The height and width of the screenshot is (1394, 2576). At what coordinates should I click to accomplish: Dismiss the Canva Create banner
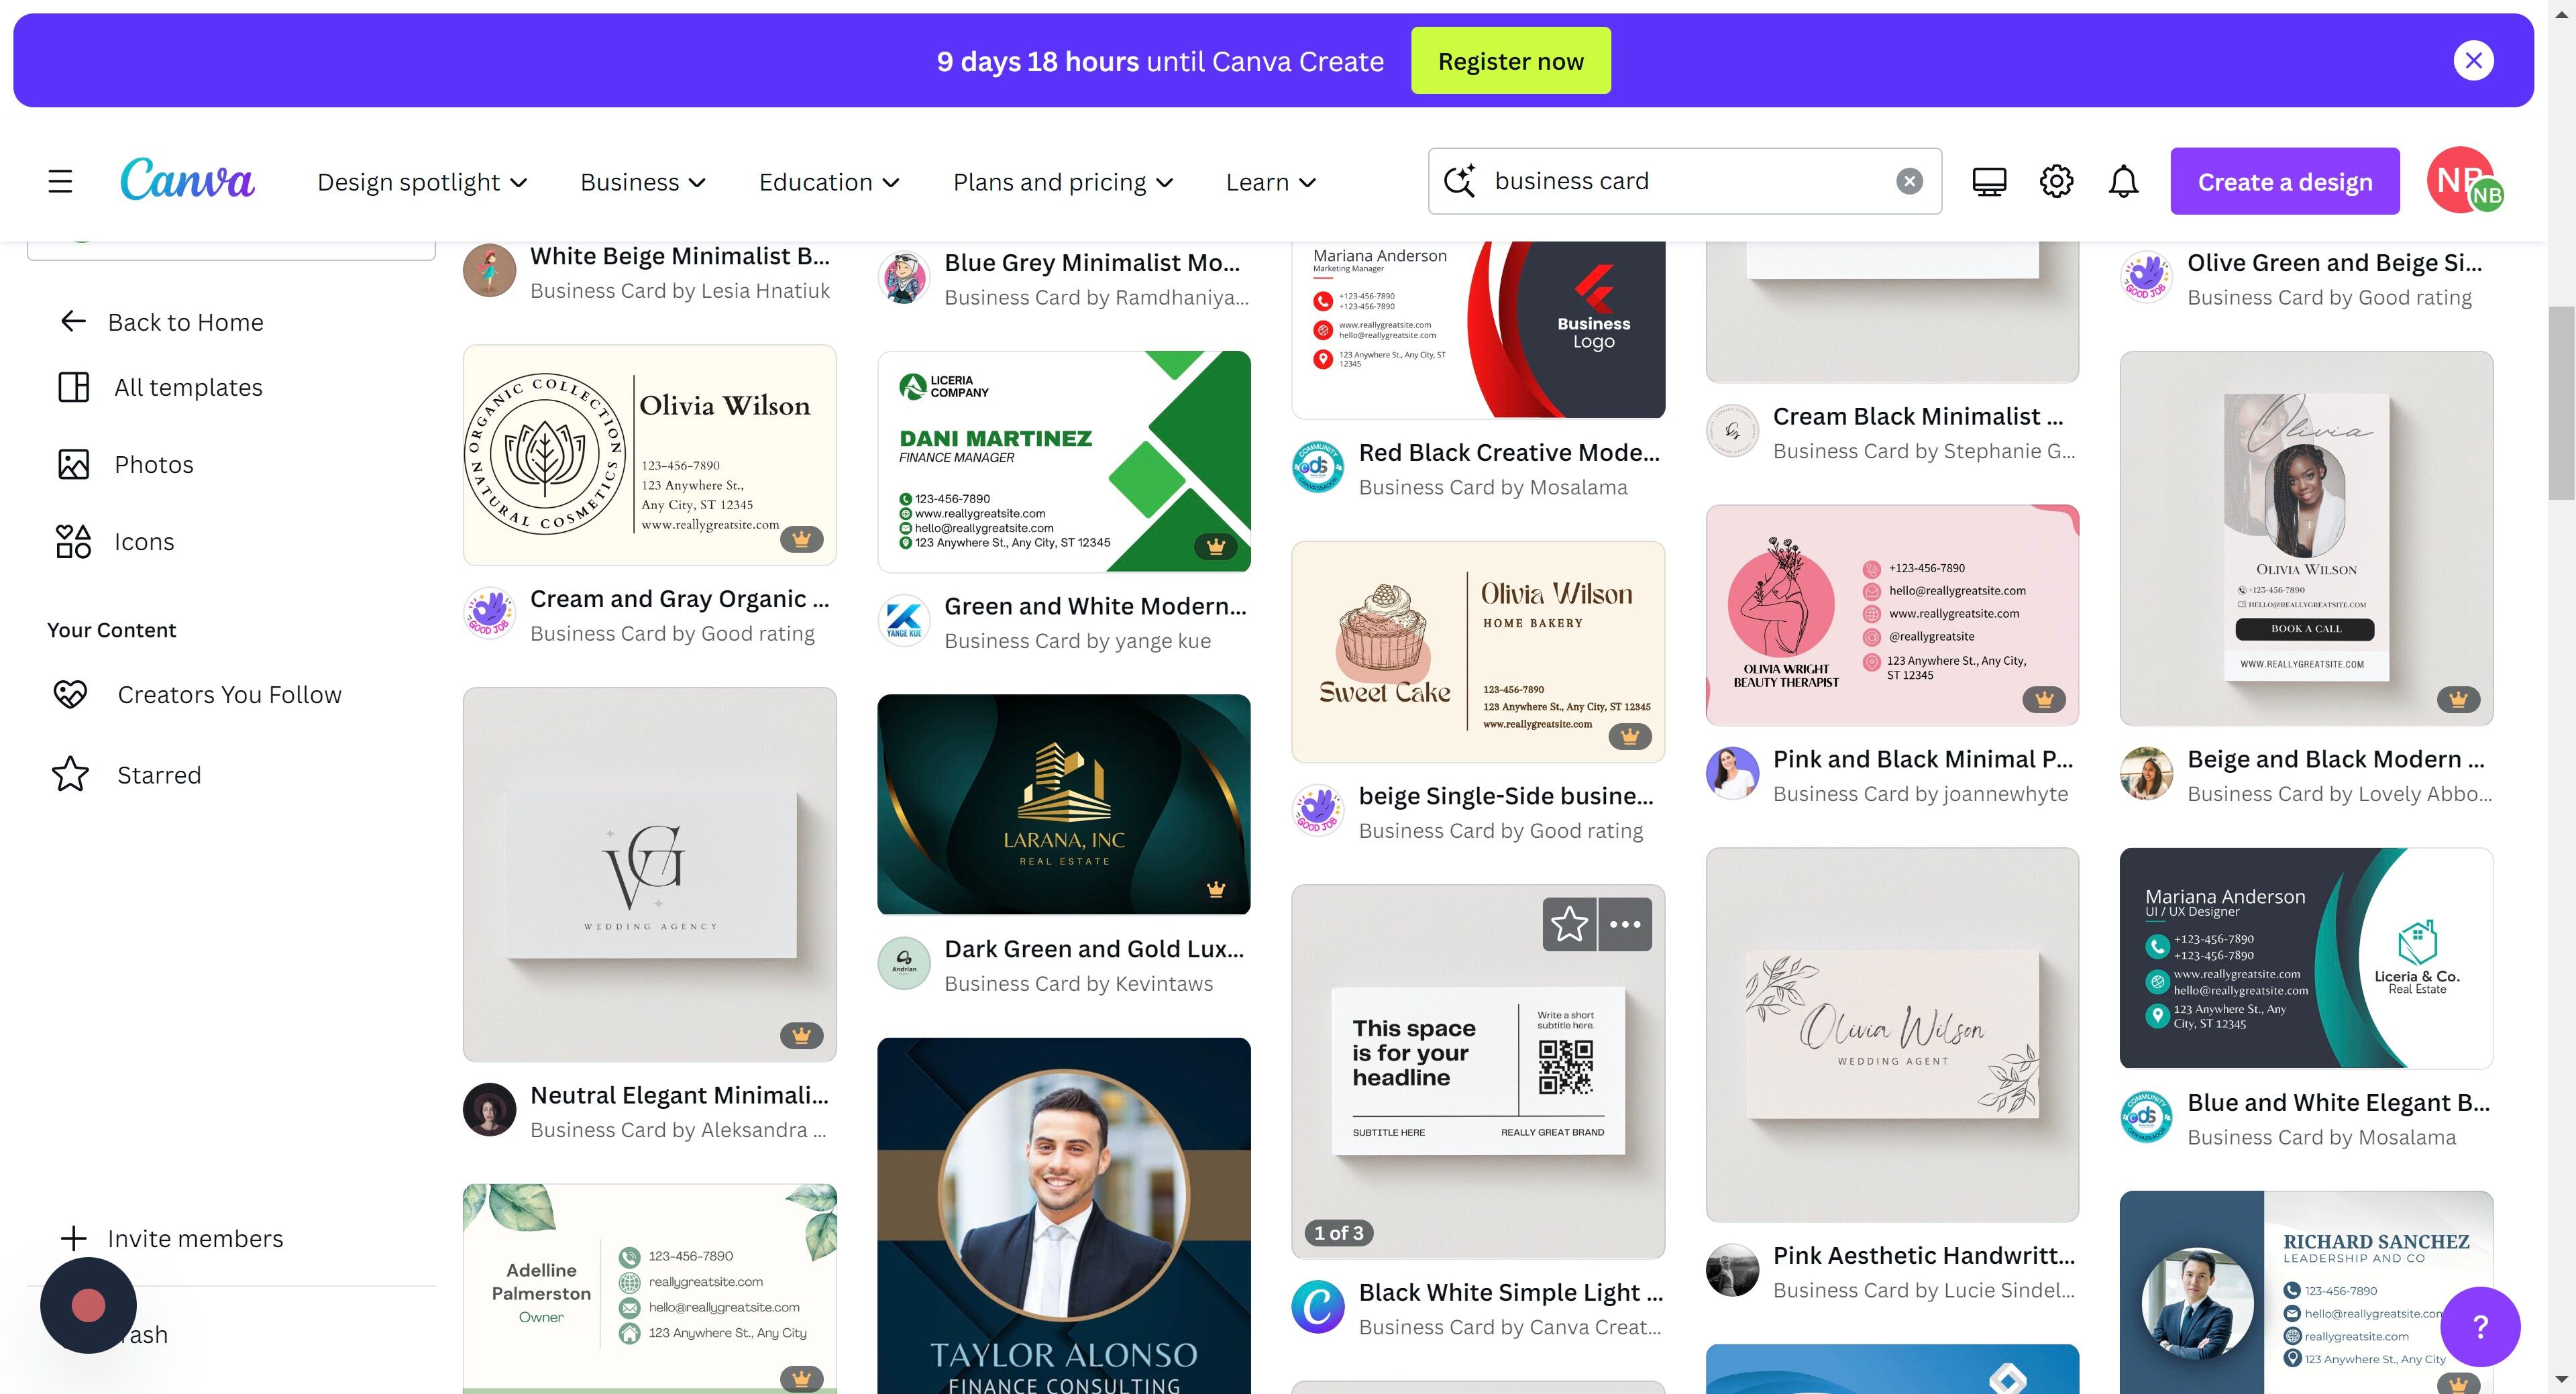click(2473, 61)
